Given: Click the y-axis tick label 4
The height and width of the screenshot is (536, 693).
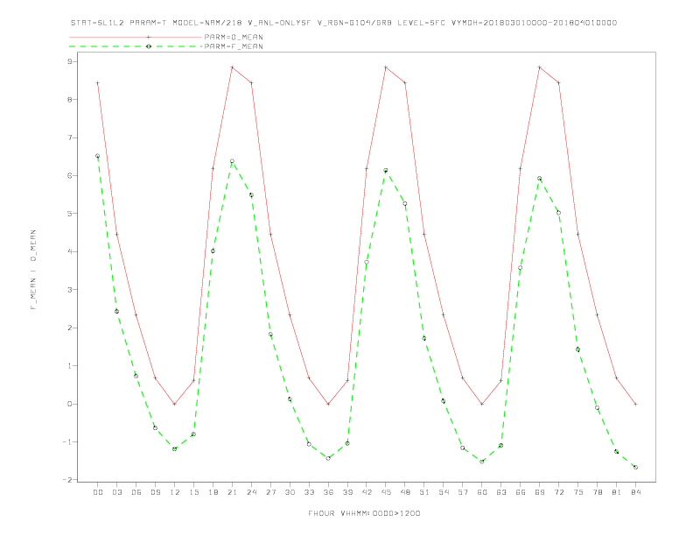Looking at the screenshot, I should pos(70,251).
